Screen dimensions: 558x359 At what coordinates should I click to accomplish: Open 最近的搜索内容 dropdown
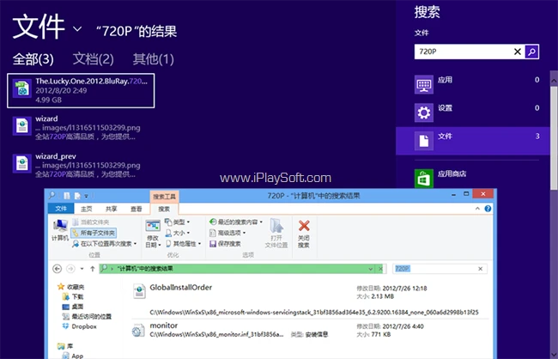(x=235, y=222)
